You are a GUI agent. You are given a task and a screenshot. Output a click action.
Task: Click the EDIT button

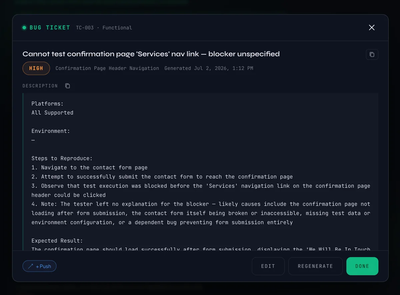pos(268,266)
